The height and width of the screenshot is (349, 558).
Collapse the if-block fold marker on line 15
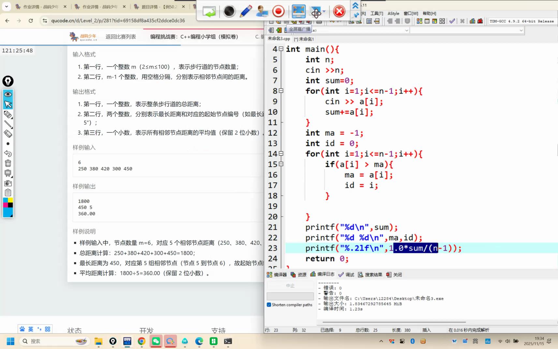coord(281,164)
